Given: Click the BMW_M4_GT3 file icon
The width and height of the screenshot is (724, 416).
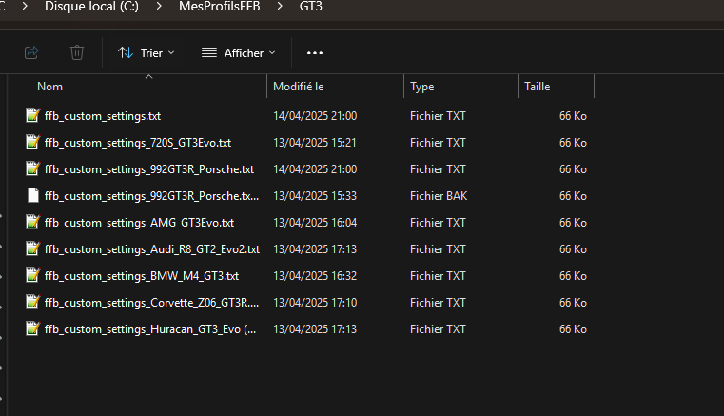Looking at the screenshot, I should click(32, 275).
